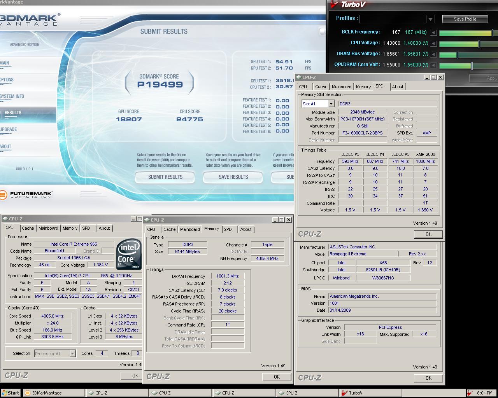Open Memory tab in CPU-Z slot selection window
498x398 pixels.
[363, 87]
